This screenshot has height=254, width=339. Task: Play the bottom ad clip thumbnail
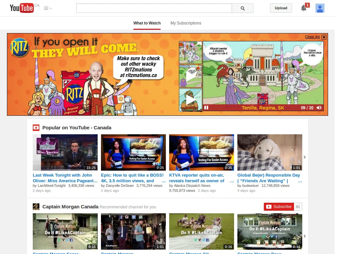[x=190, y=100]
